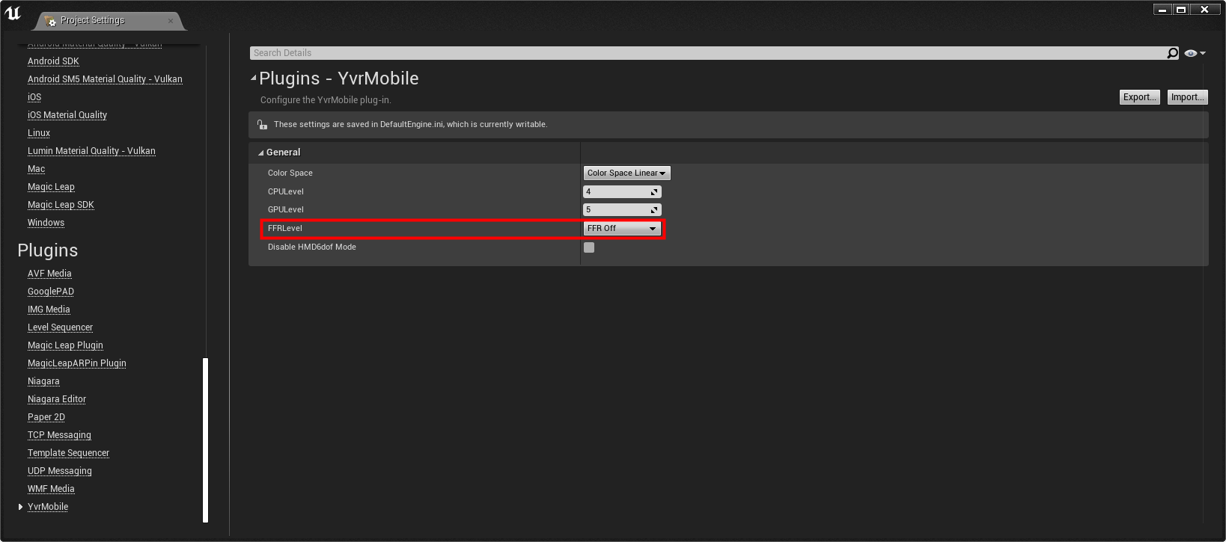Screen dimensions: 1226x542
Task: Open Magic Leap SDK settings
Action: 61,205
